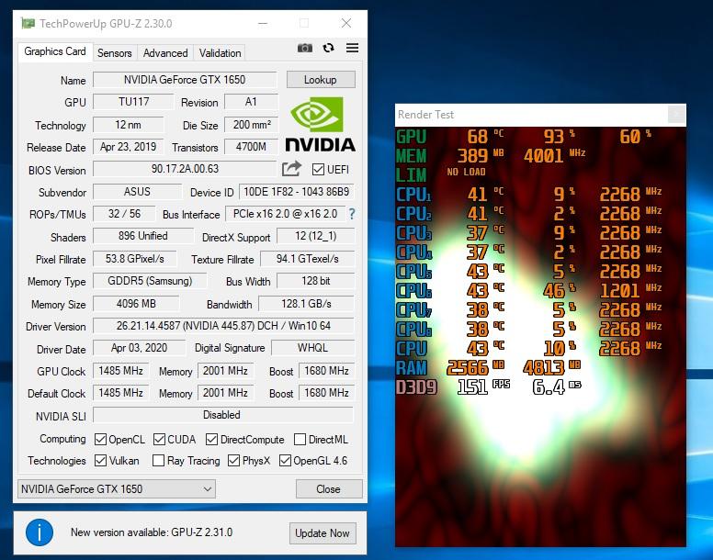Toggle the CUDA checkbox
This screenshot has width=713, height=560.
159,439
